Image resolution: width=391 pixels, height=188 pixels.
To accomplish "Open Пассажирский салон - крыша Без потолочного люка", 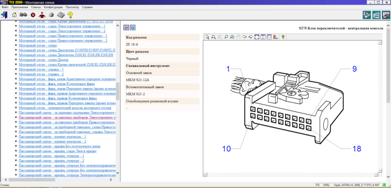I will (59, 146).
